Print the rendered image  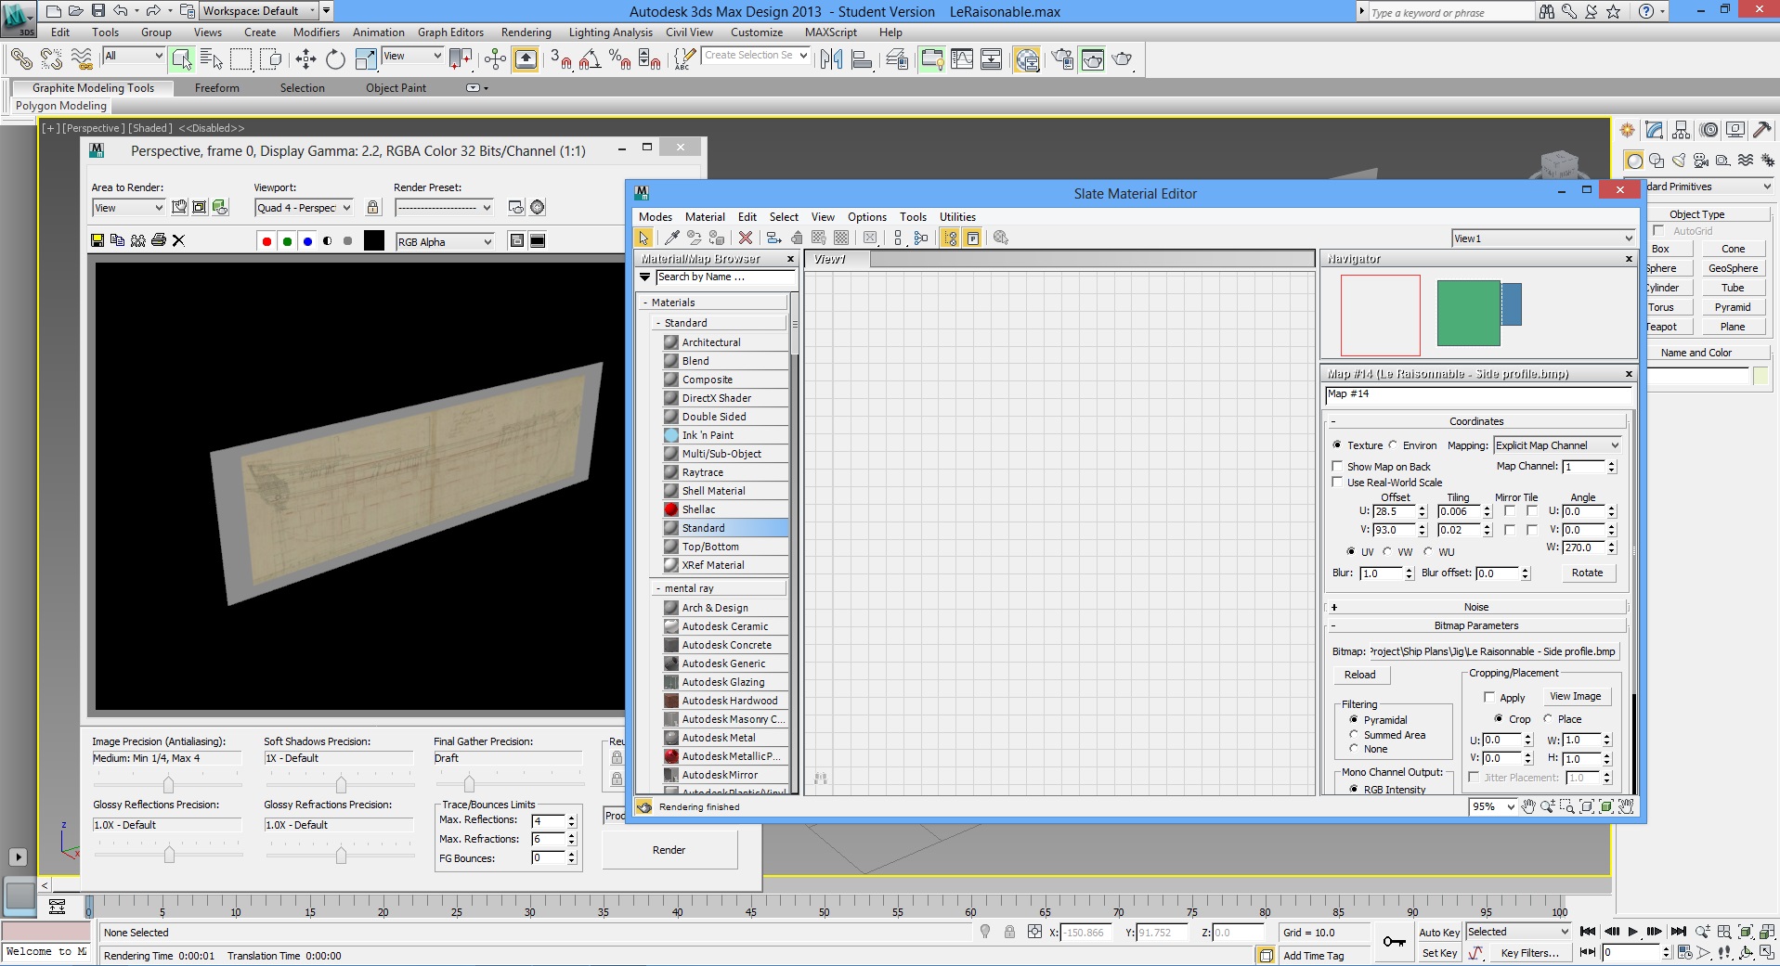pyautogui.click(x=158, y=240)
